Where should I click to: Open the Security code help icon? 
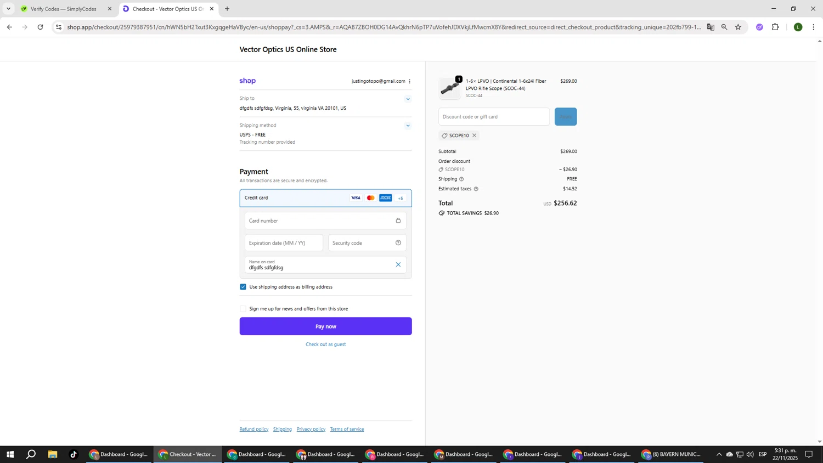pyautogui.click(x=398, y=242)
